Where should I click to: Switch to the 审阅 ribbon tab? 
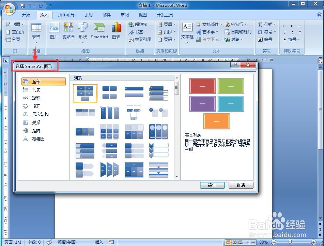(x=125, y=15)
